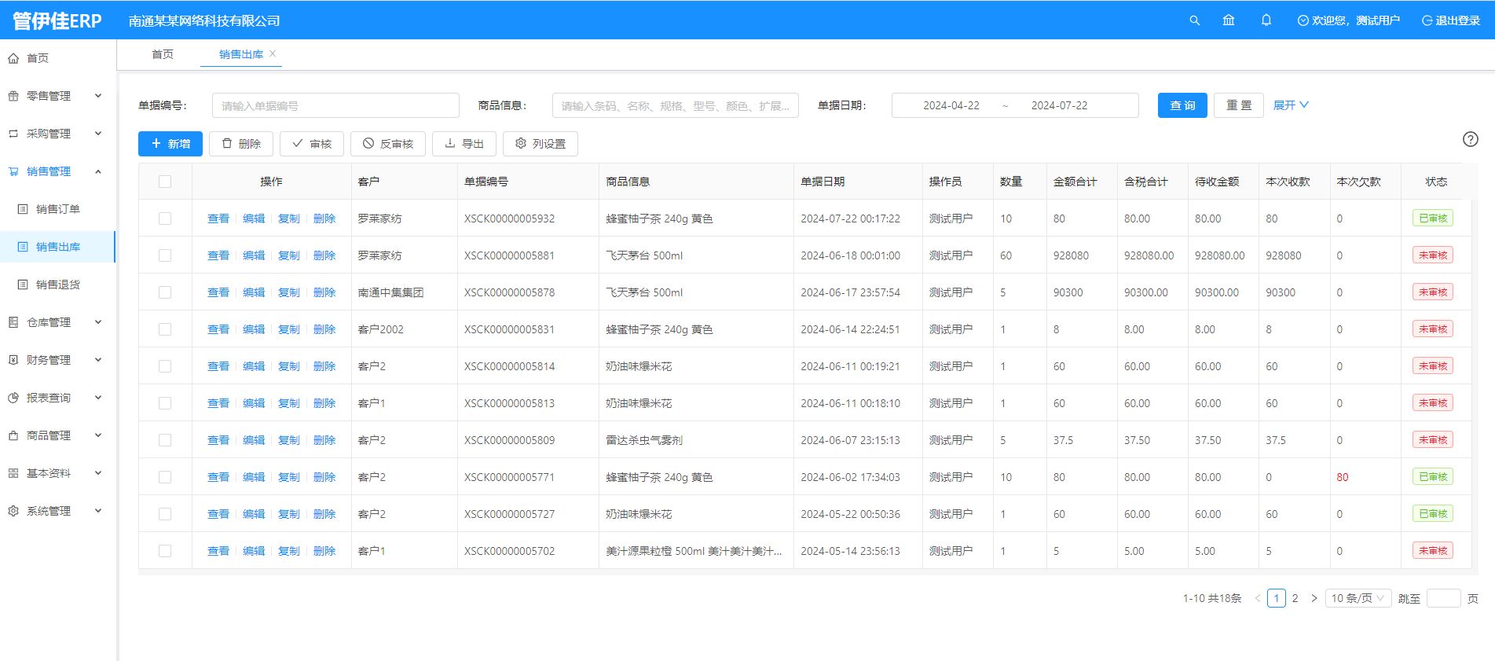This screenshot has height=661, width=1495.
Task: Open the bank building icon in header
Action: click(1229, 20)
